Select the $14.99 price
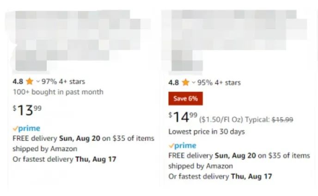318x196 pixels. (183, 117)
